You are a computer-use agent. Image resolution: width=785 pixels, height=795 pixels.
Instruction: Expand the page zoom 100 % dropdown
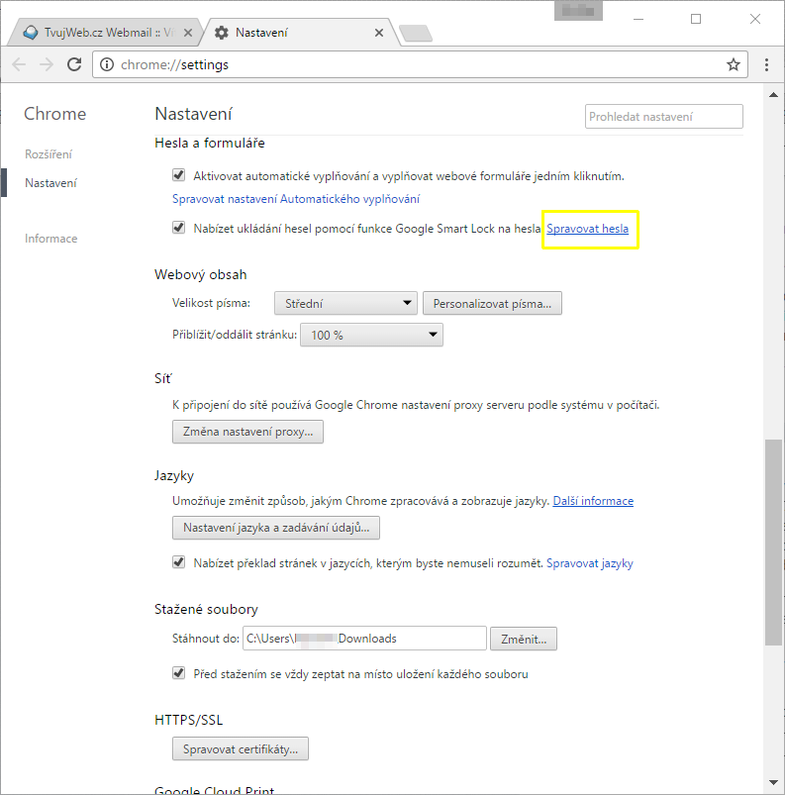pos(371,335)
